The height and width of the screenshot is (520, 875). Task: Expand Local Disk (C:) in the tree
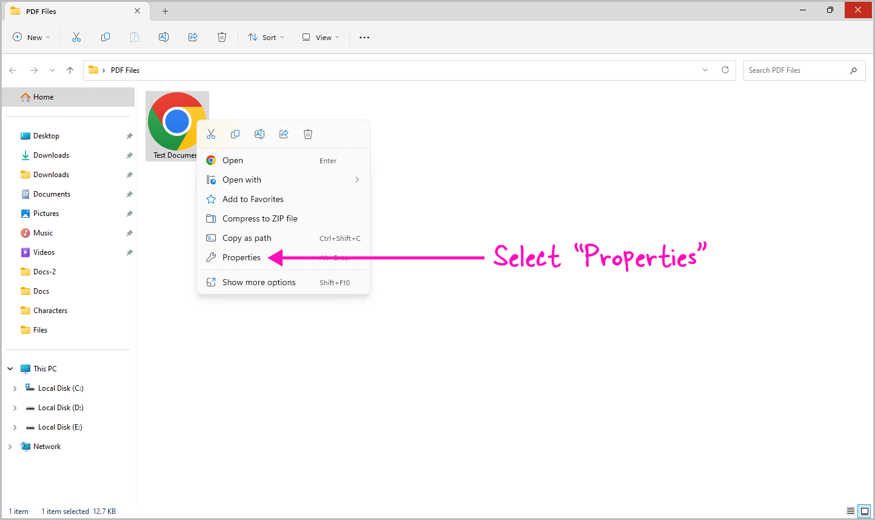click(x=15, y=388)
